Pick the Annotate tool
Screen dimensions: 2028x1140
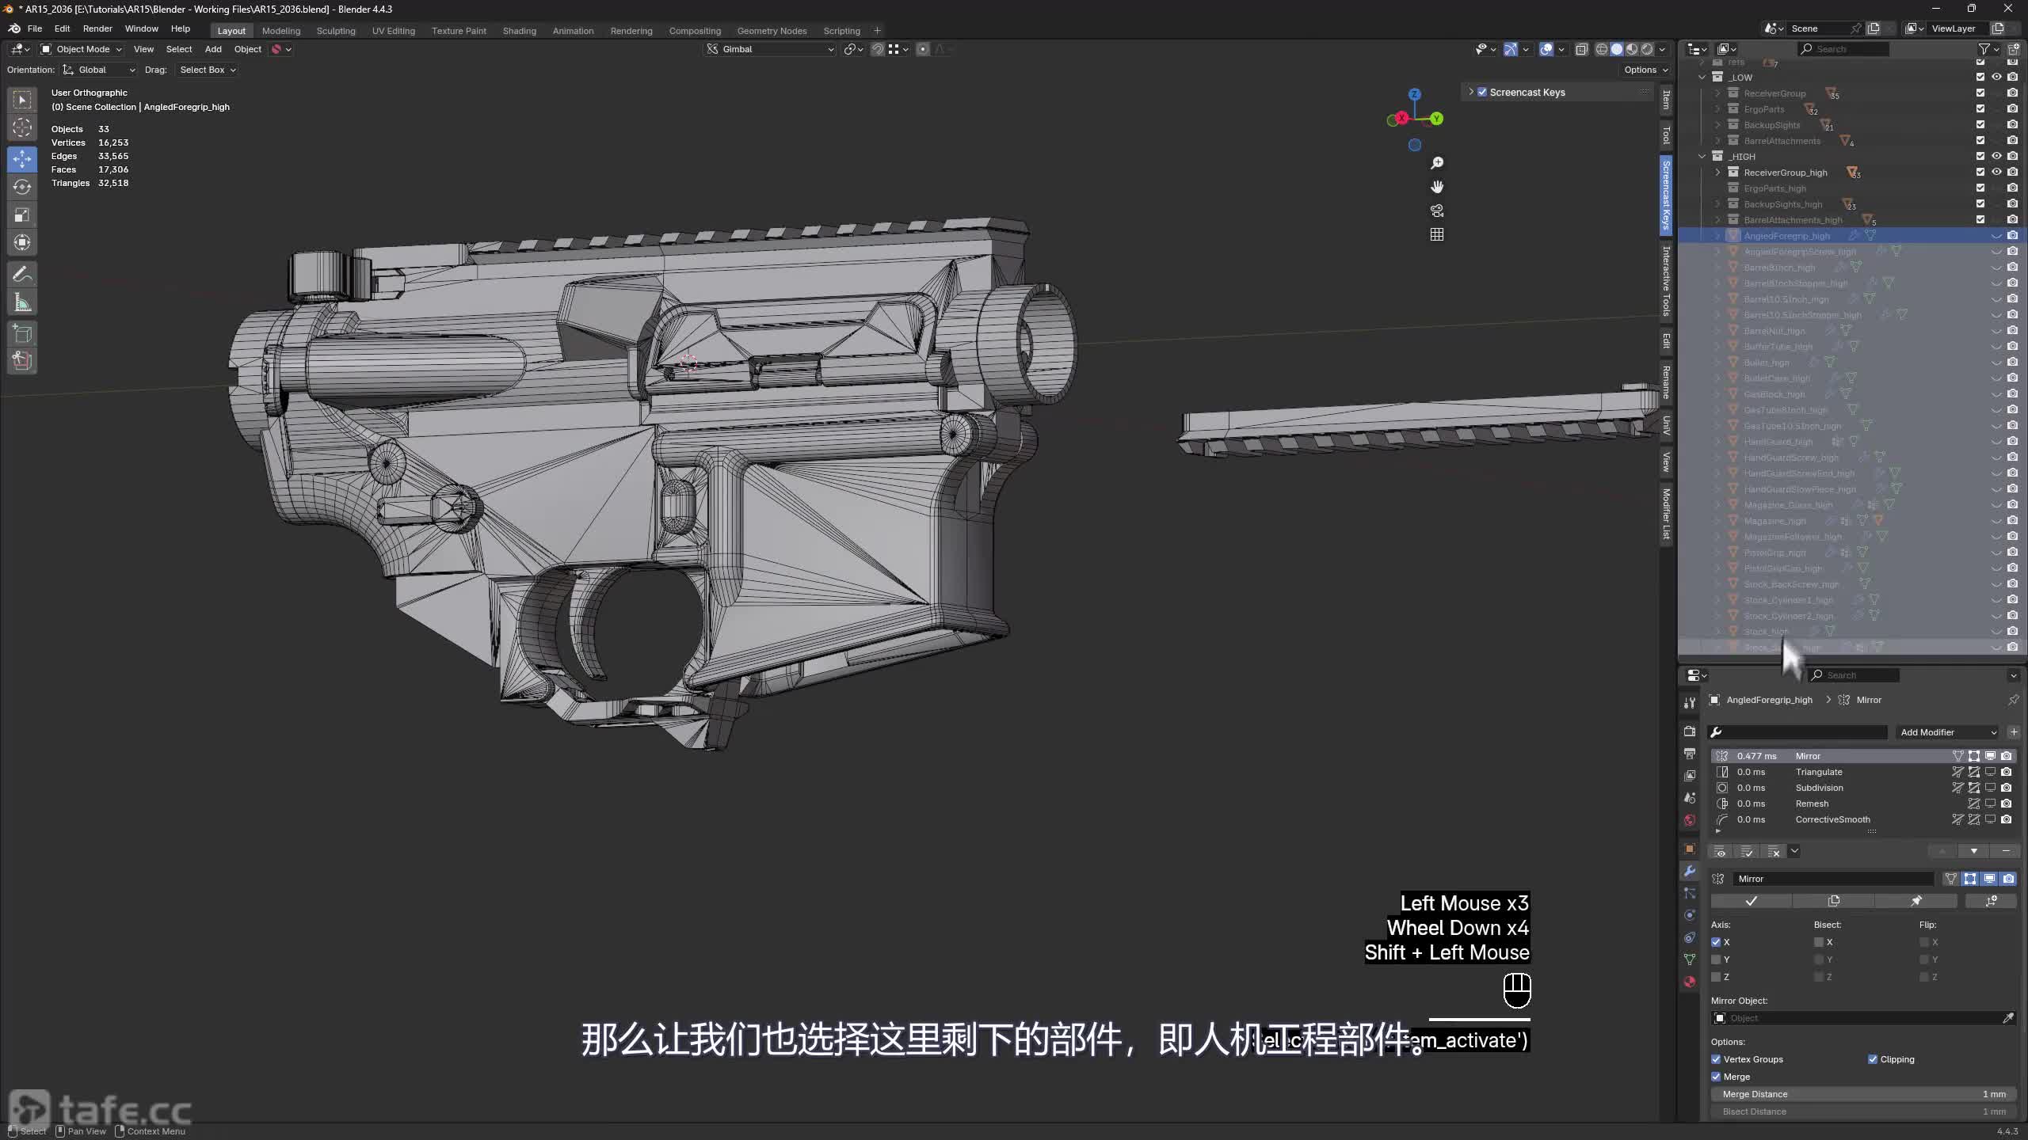(22, 275)
